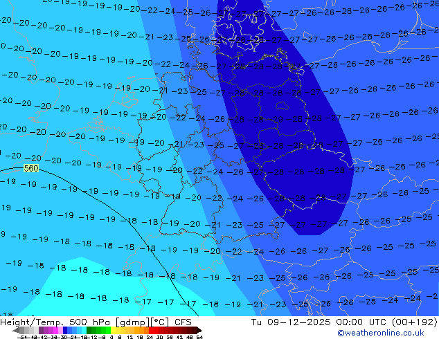The height and width of the screenshot is (339, 439).
Task: Click the dark purple swatch in the color scale
Action: click(41, 330)
